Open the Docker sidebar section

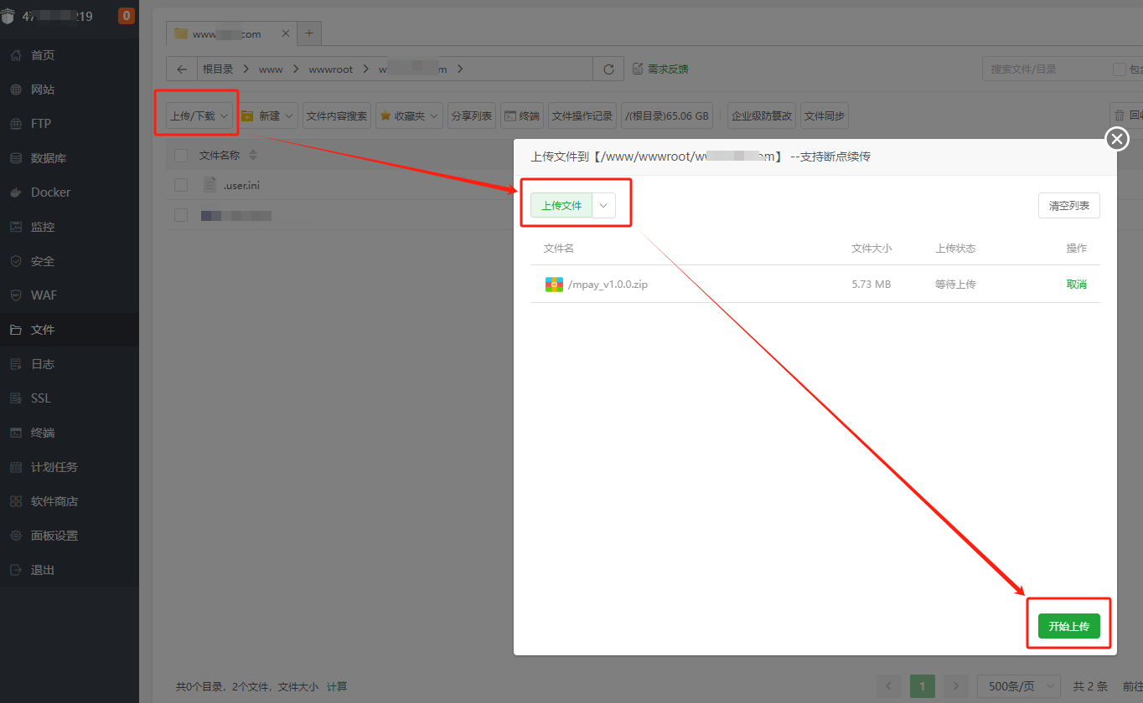click(x=50, y=192)
